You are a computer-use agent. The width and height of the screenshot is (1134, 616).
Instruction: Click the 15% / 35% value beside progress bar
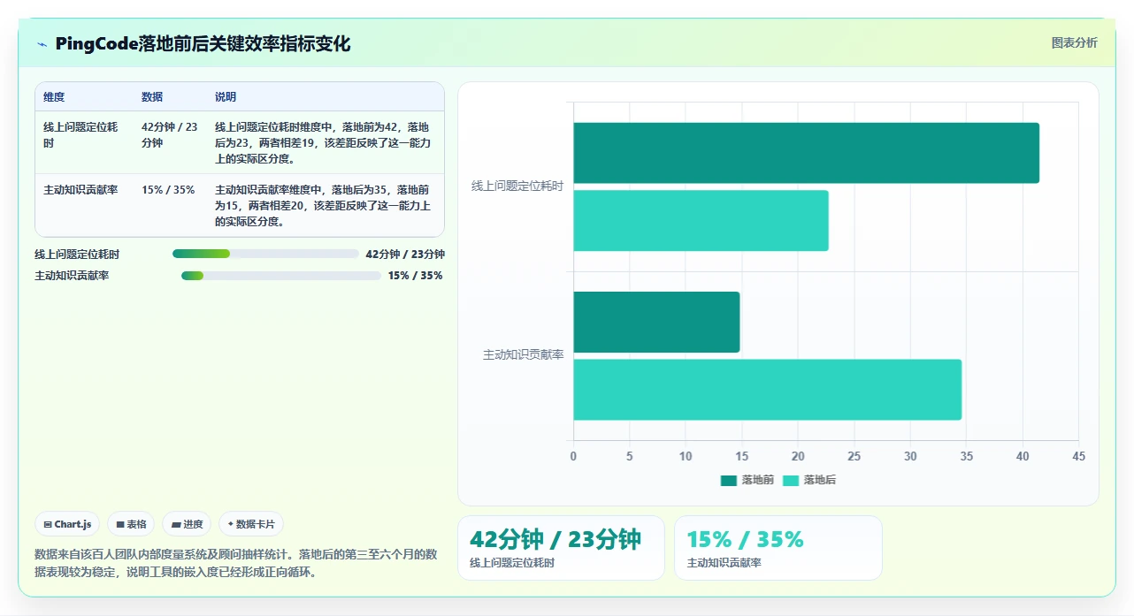coord(416,276)
